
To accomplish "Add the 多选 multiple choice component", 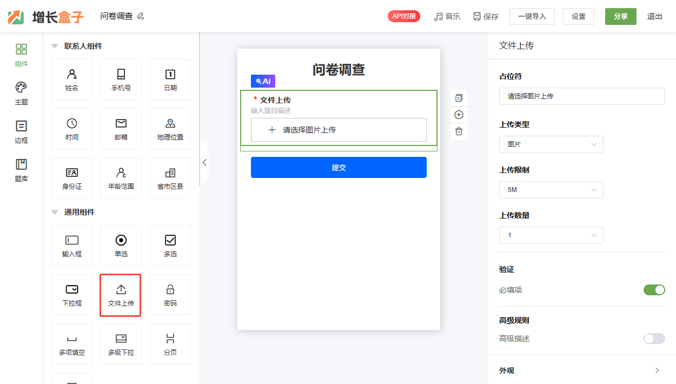I will 170,246.
